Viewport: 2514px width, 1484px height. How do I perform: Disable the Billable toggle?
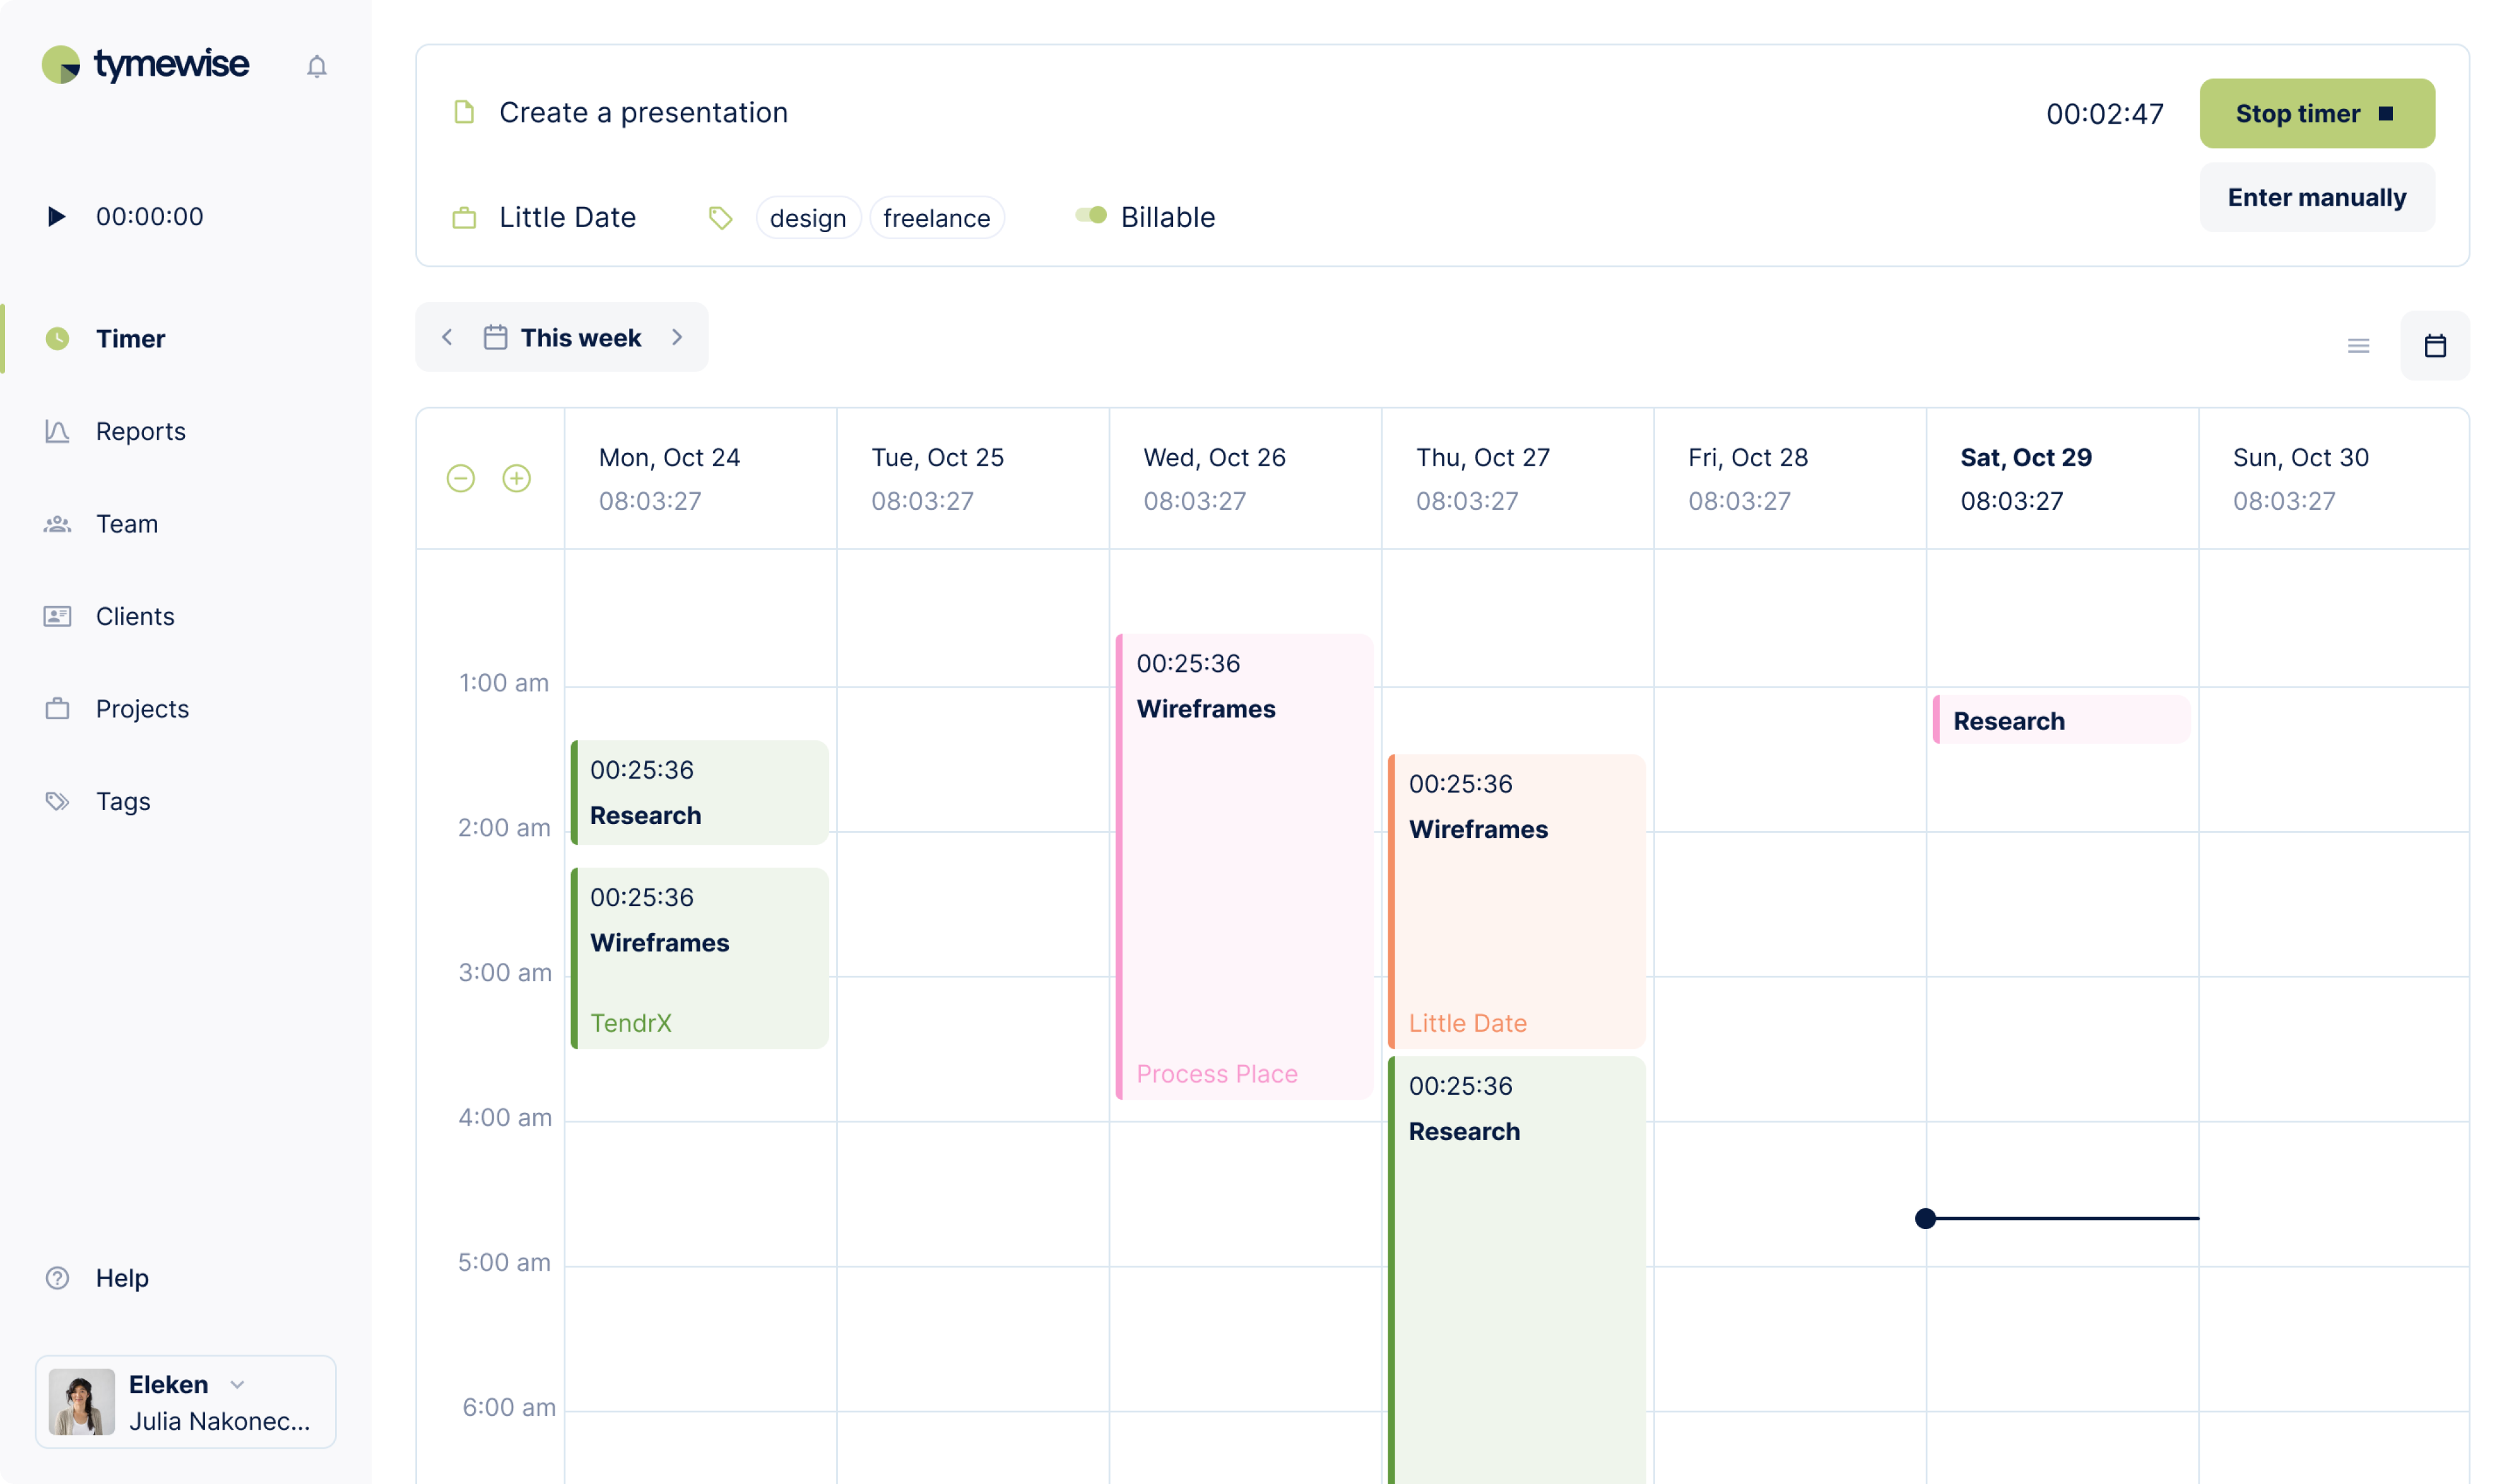click(x=1089, y=216)
